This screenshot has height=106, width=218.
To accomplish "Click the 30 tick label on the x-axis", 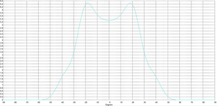I will (144, 103).
